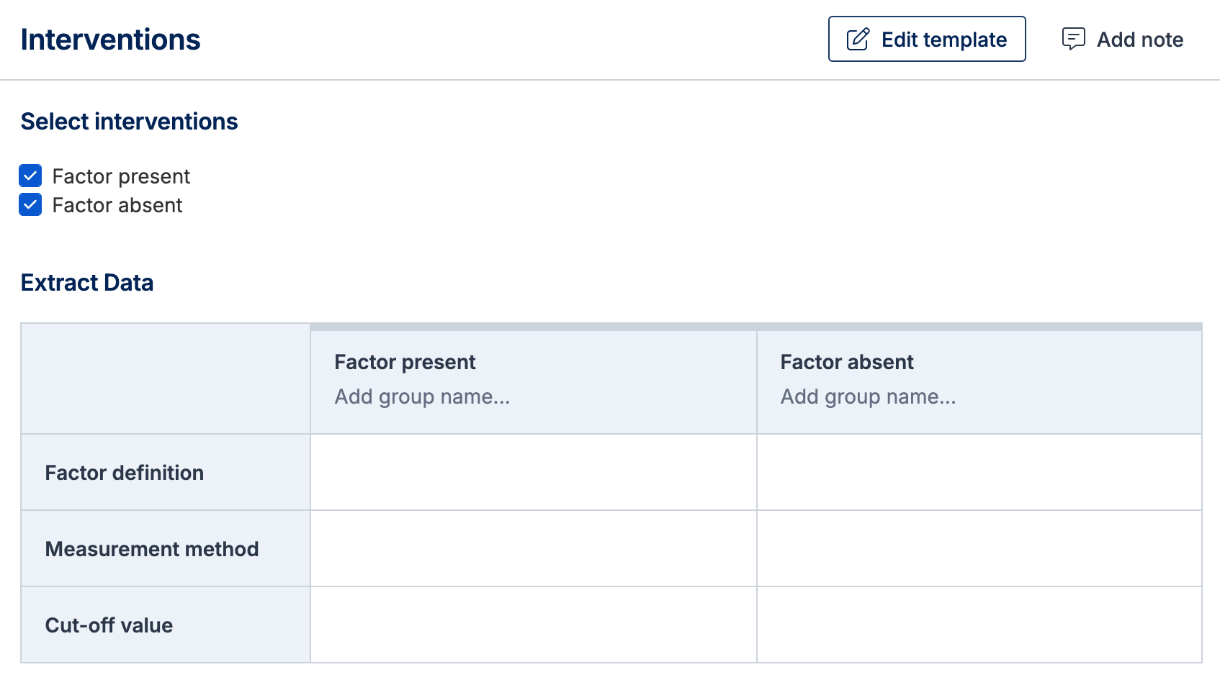Click the Cut-off value cell for Factor absent
Screen dimensions: 1220x685
tap(979, 625)
